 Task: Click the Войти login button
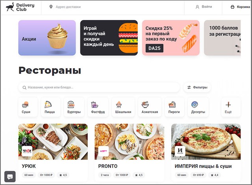(204, 7)
